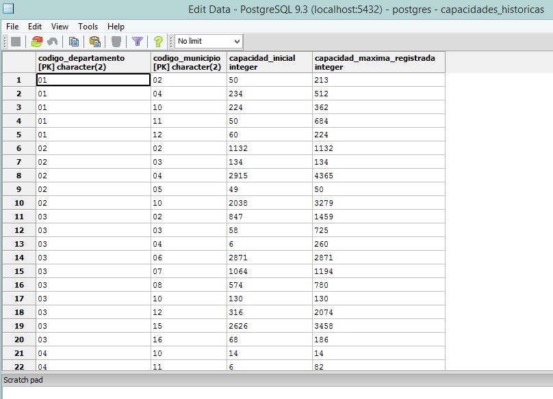Click the Copy icon in toolbar
Image resolution: width=553 pixels, height=399 pixels.
point(74,42)
